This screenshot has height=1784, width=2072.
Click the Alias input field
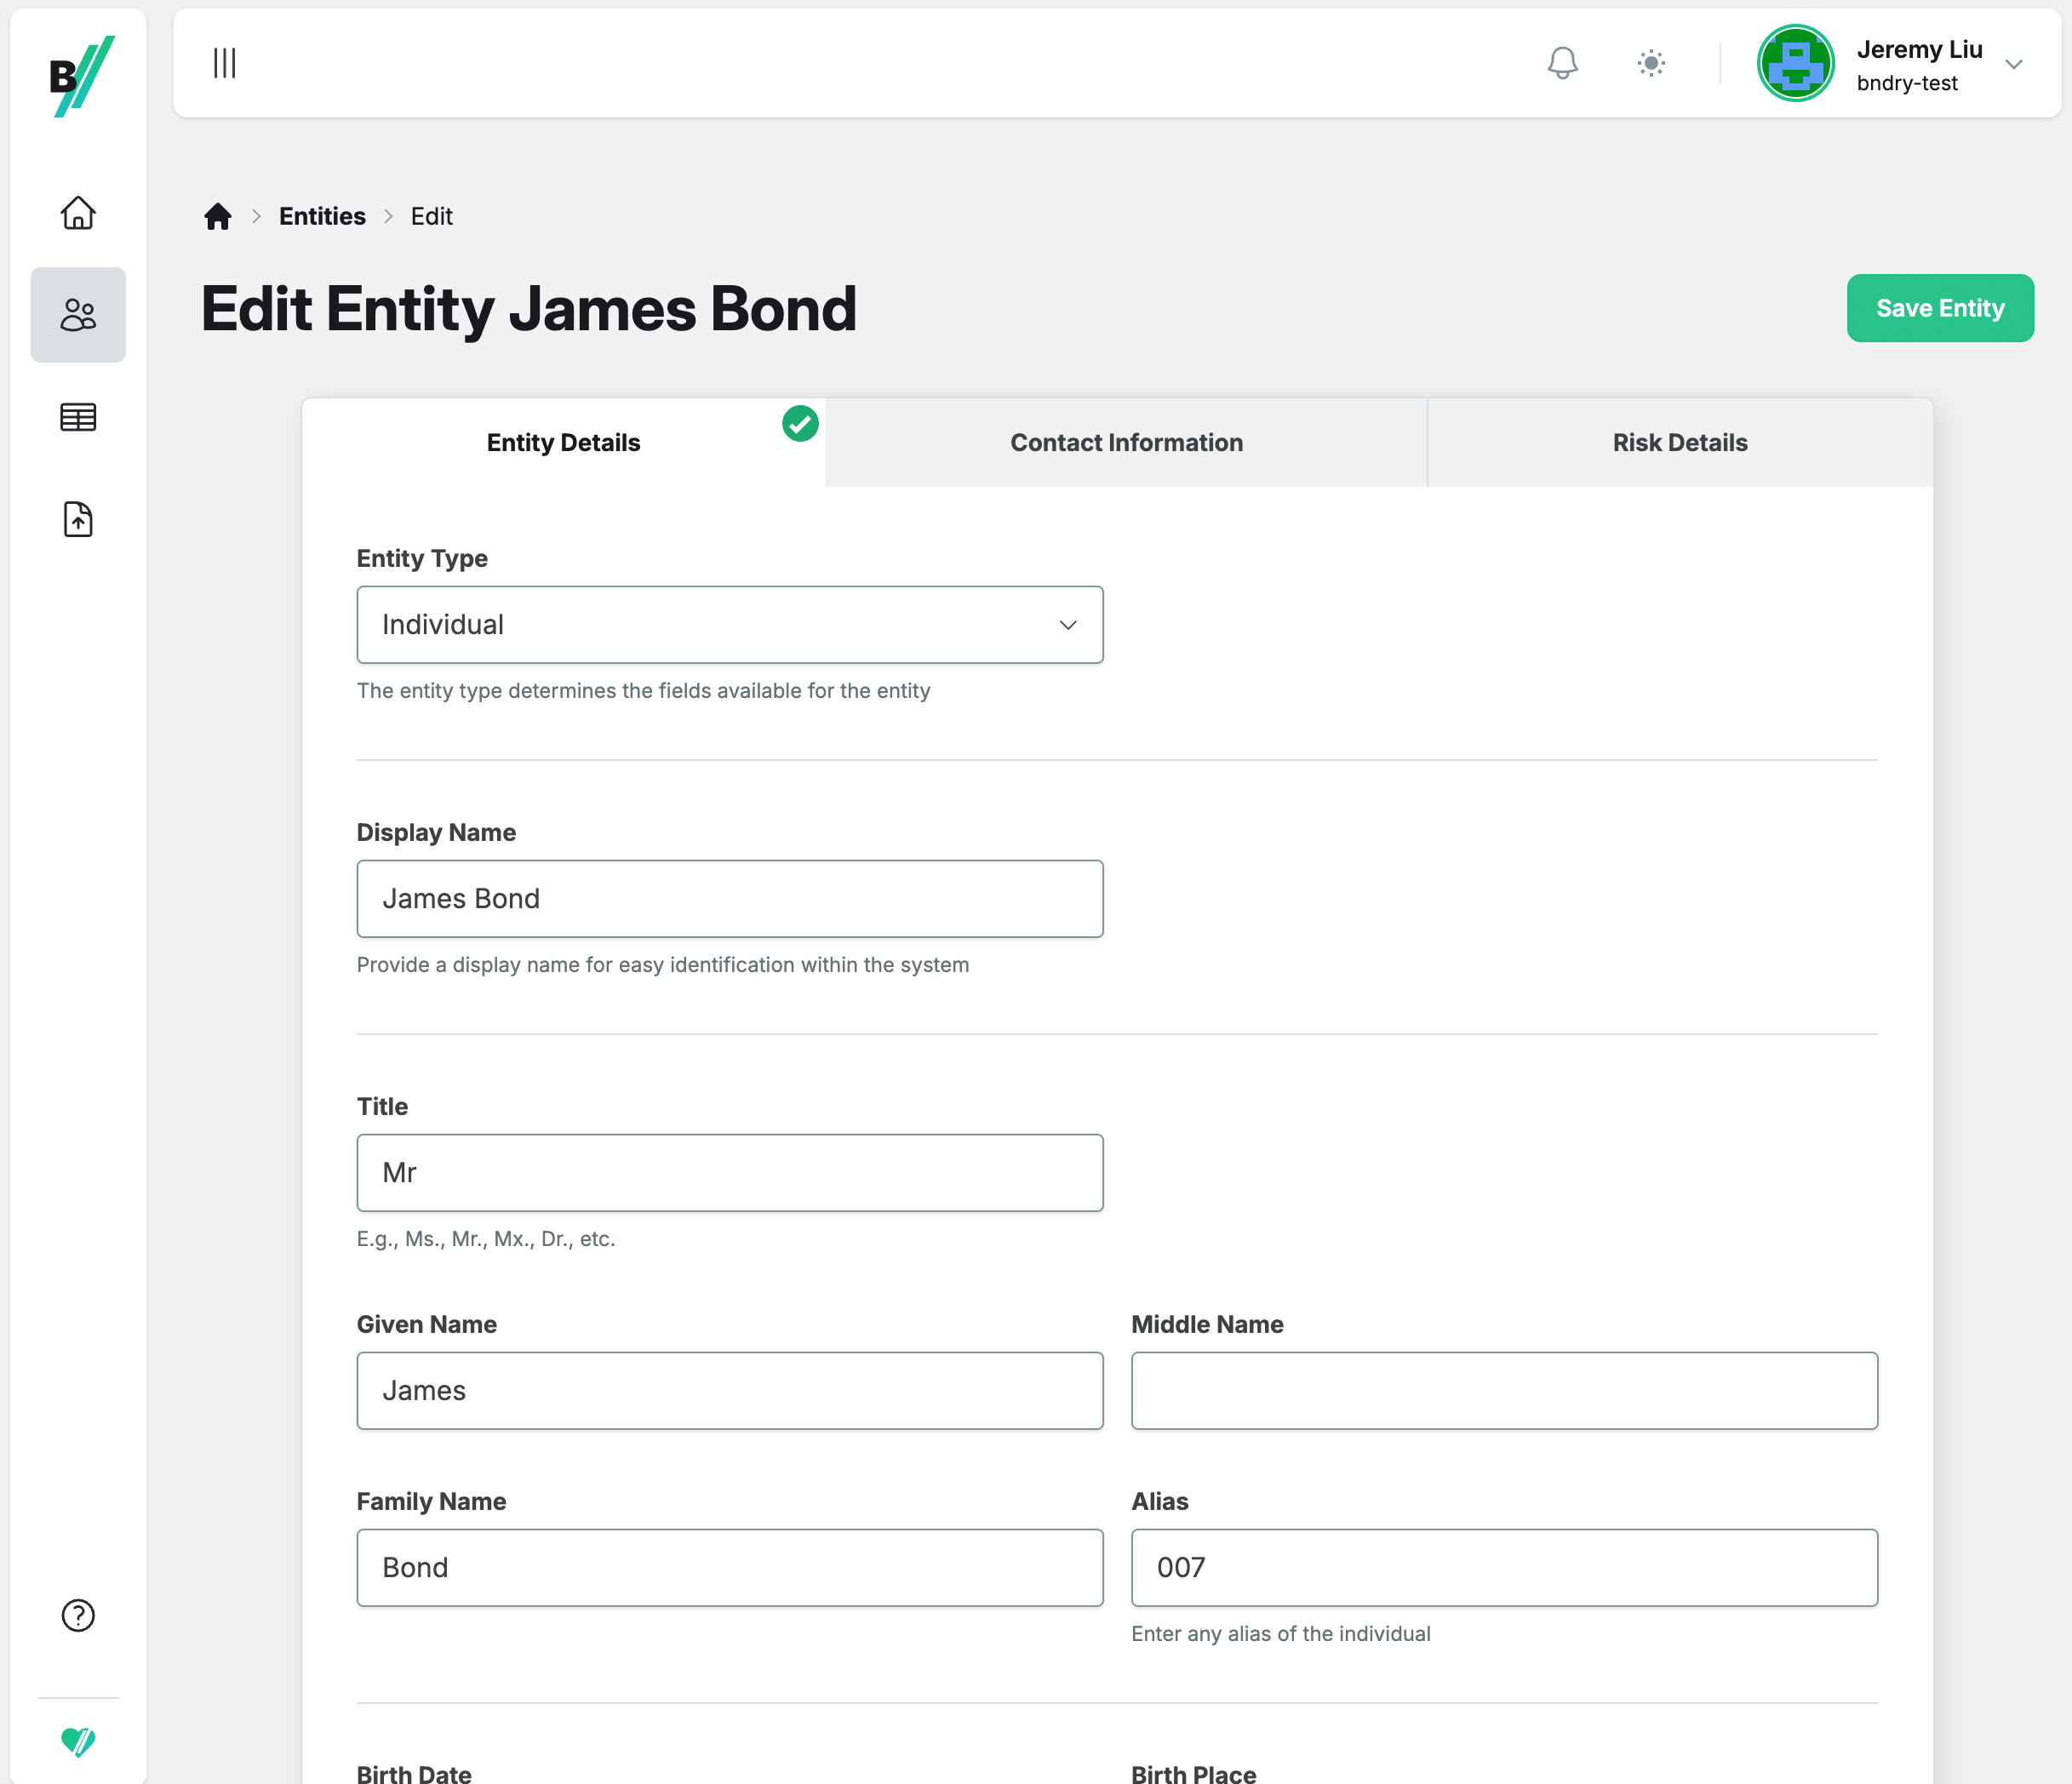1504,1567
